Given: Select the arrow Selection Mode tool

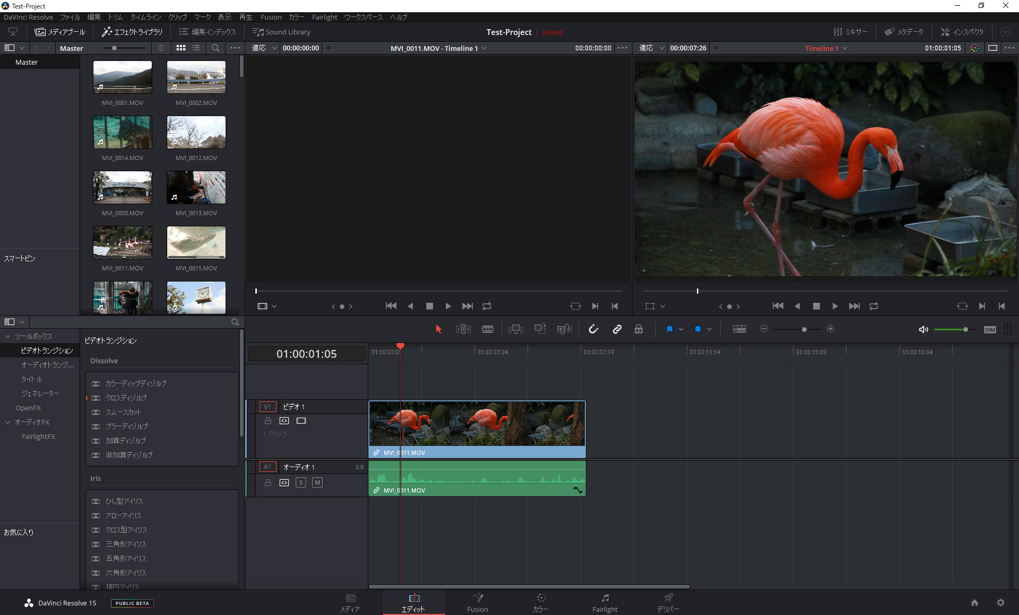Looking at the screenshot, I should [438, 329].
